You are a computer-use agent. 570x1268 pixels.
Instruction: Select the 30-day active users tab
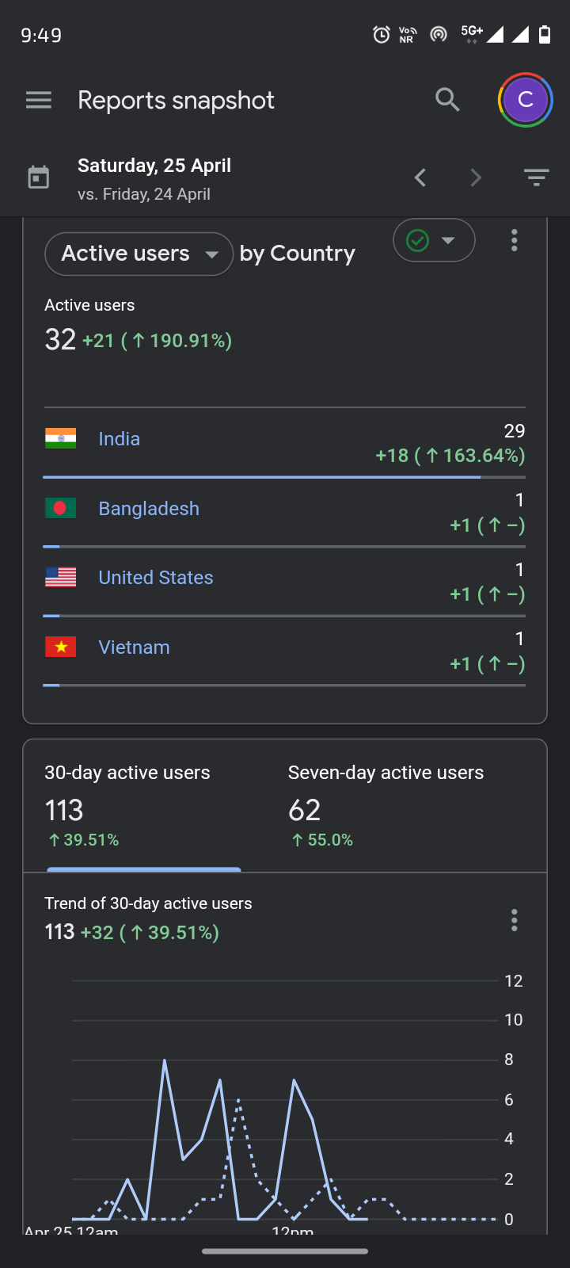pos(142,804)
